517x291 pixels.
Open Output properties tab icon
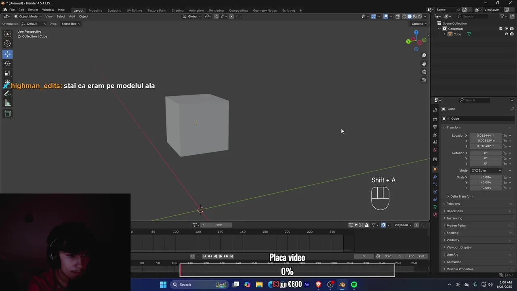tap(435, 127)
